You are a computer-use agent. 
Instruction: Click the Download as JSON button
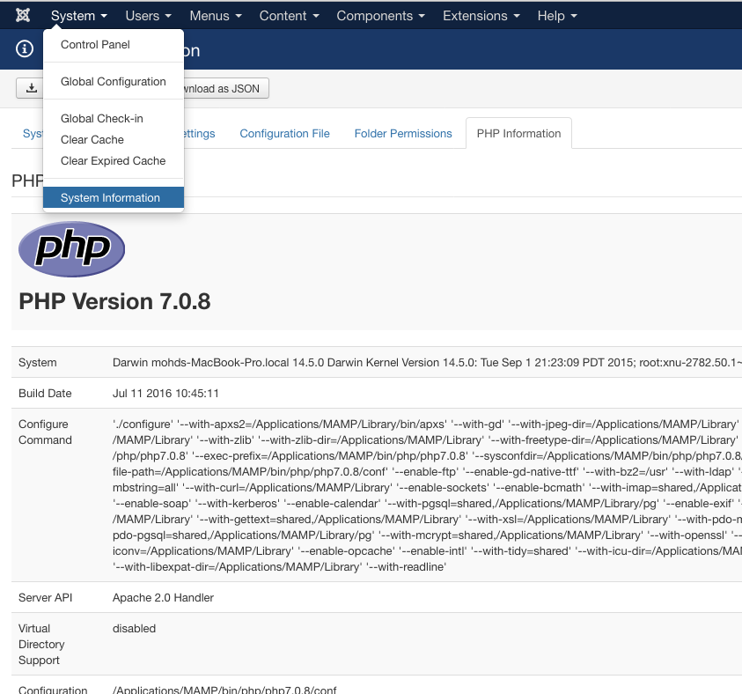pos(226,89)
